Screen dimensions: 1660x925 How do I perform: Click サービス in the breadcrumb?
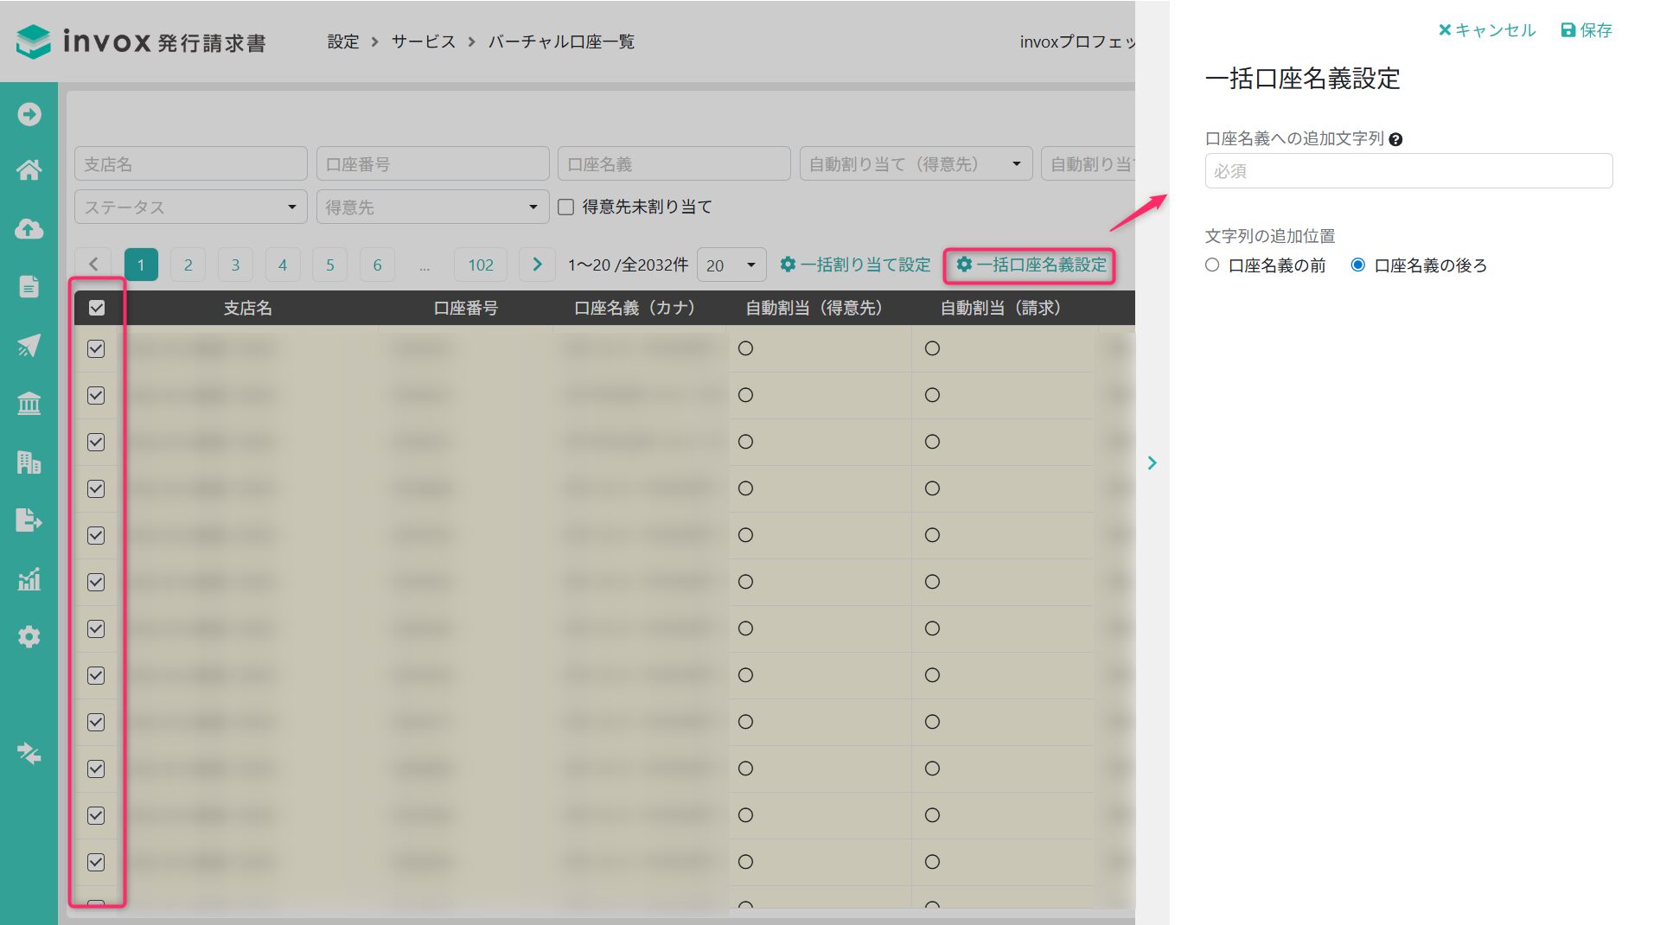click(x=423, y=41)
